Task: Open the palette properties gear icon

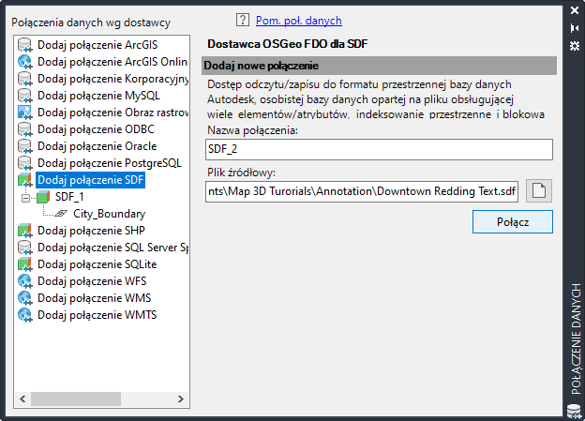Action: click(x=575, y=46)
